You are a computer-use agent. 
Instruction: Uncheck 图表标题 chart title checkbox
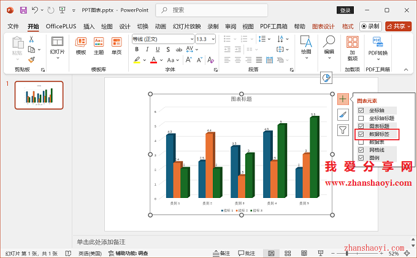coord(361,126)
